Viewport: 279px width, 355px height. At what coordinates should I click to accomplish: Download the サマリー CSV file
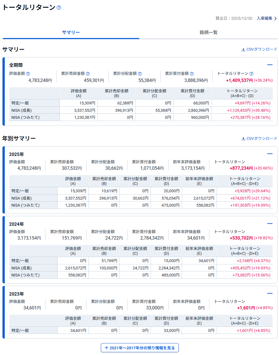coord(262,50)
